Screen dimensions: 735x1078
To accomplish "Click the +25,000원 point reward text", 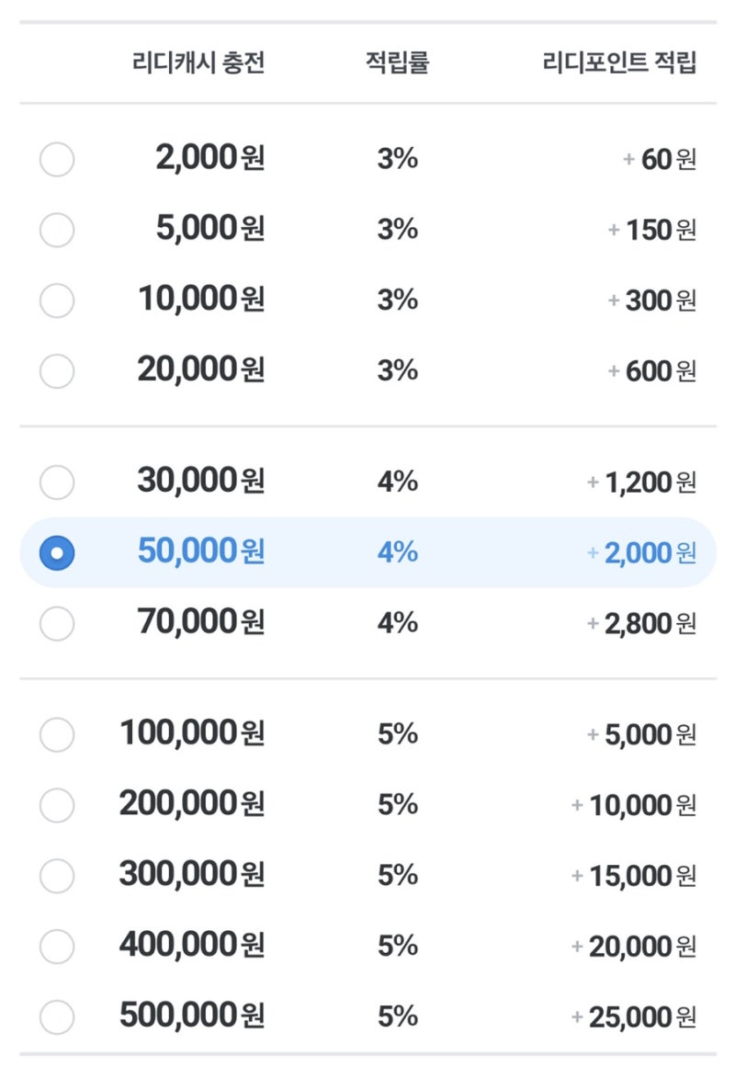I will click(x=634, y=1016).
